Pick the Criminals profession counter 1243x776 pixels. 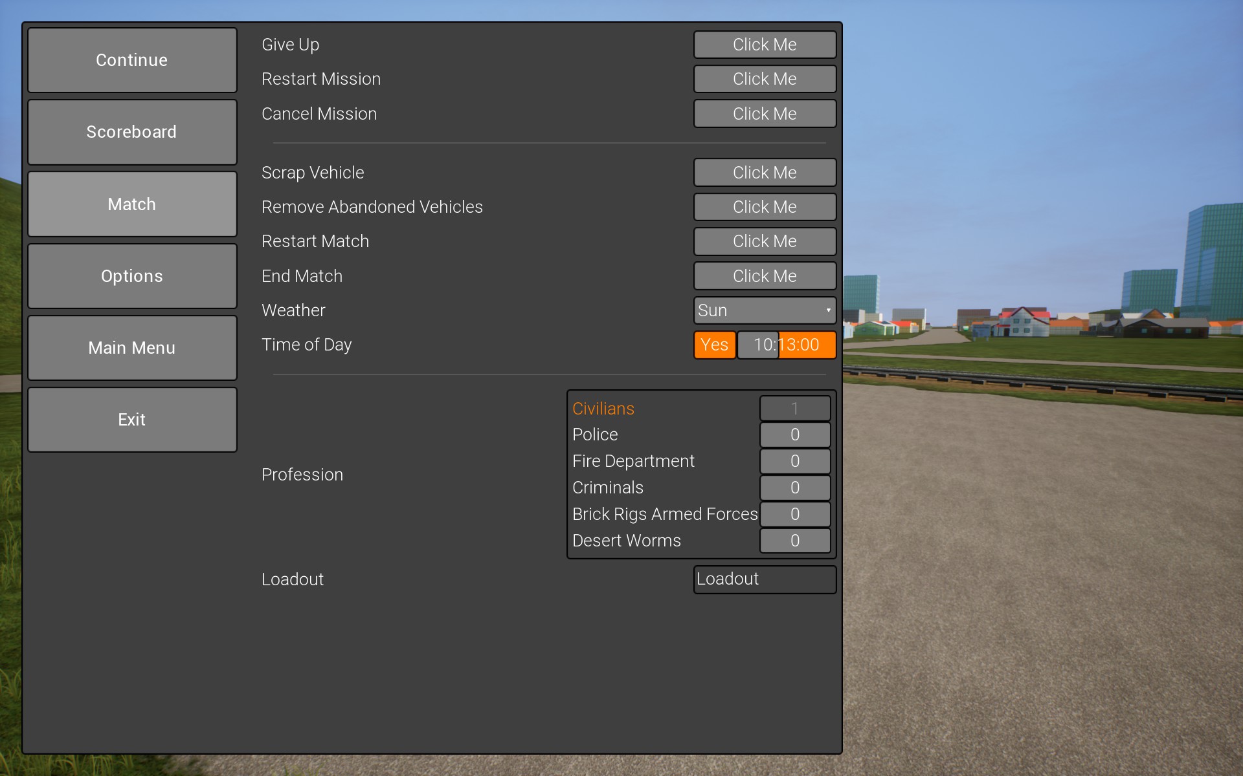point(795,488)
